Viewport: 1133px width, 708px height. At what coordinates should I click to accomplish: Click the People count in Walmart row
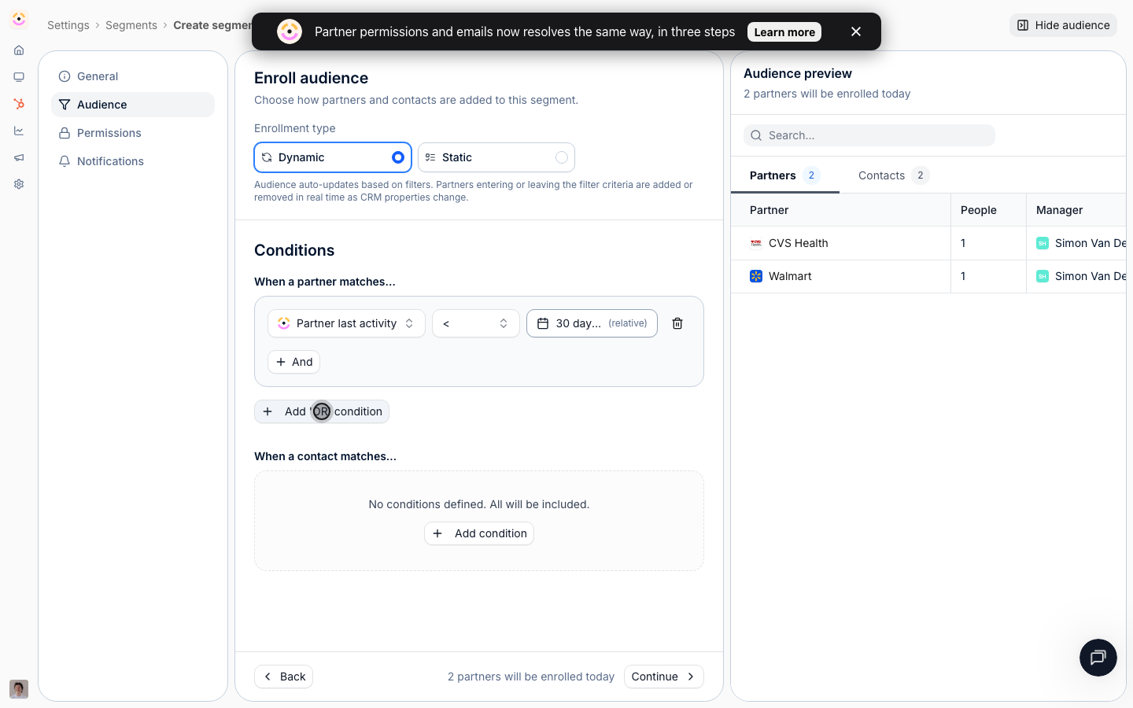(963, 276)
